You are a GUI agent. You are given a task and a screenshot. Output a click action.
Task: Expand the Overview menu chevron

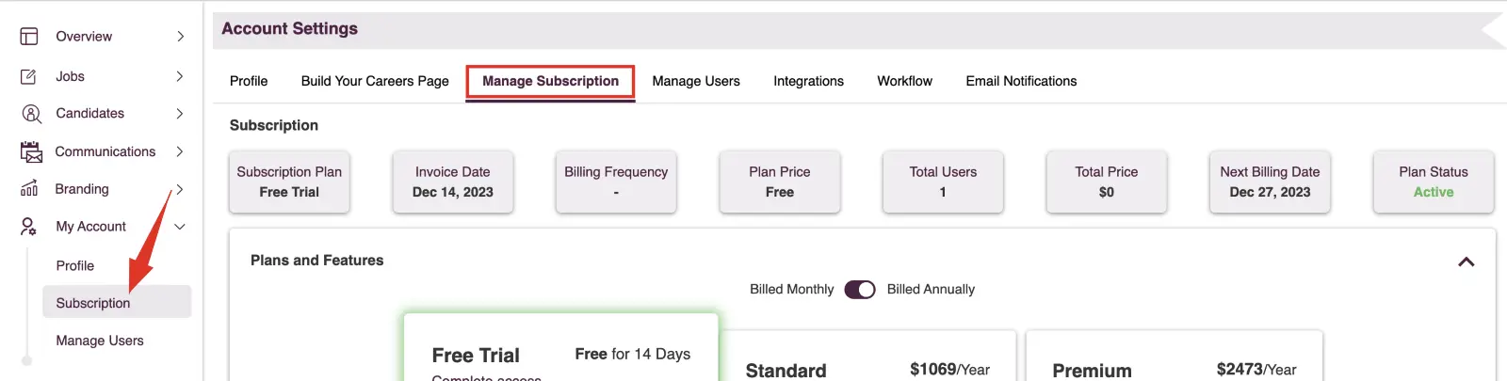point(180,37)
